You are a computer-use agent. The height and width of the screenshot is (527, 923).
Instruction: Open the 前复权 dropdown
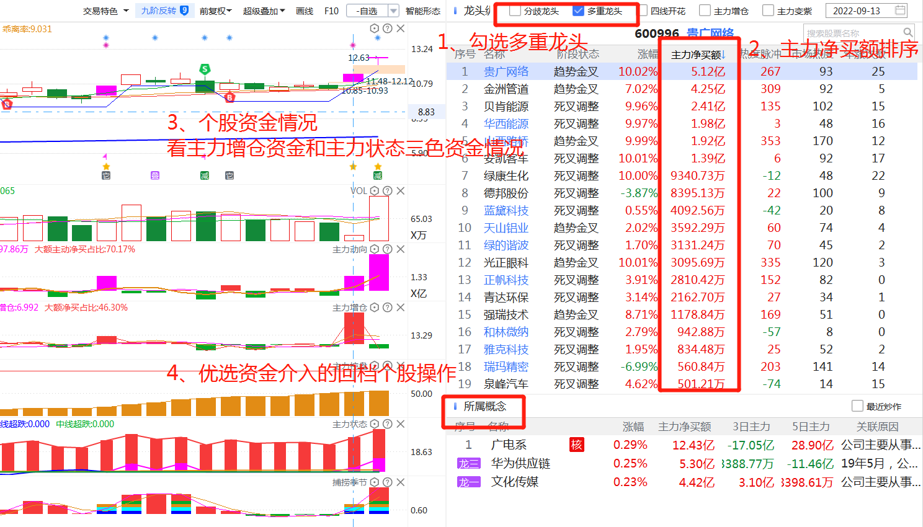215,11
